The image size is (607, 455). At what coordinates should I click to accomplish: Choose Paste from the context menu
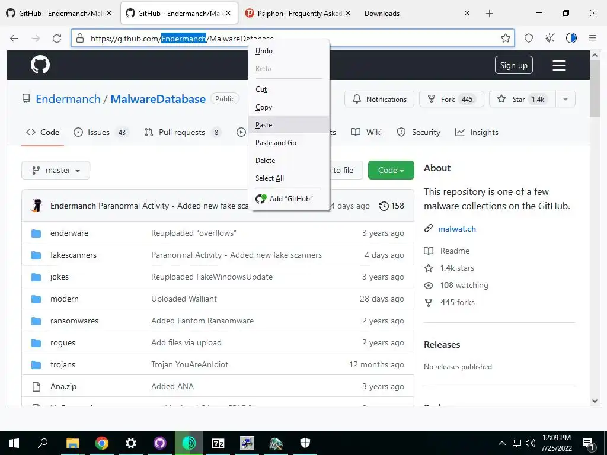click(289, 125)
